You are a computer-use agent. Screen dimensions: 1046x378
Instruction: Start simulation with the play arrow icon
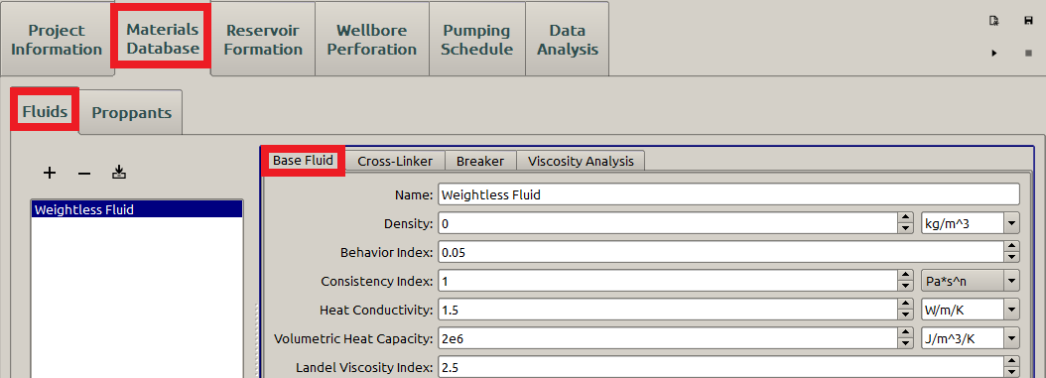coord(994,53)
